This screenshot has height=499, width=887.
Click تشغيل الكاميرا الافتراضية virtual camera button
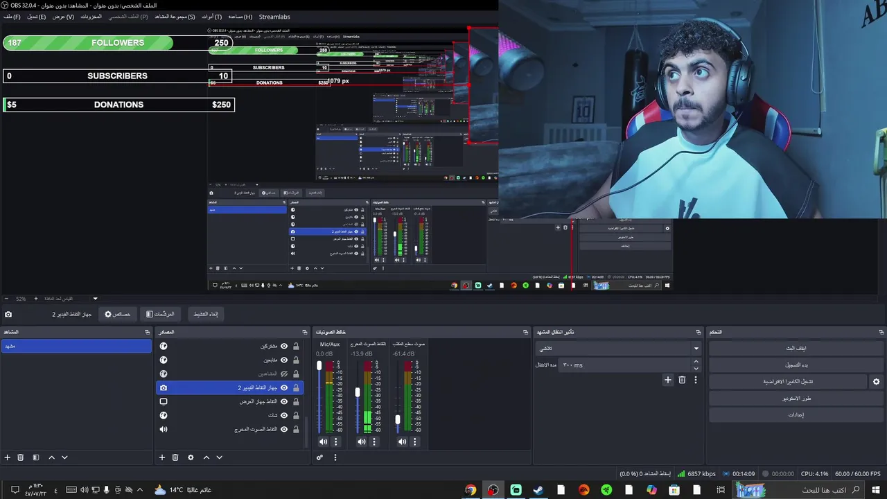tap(788, 382)
